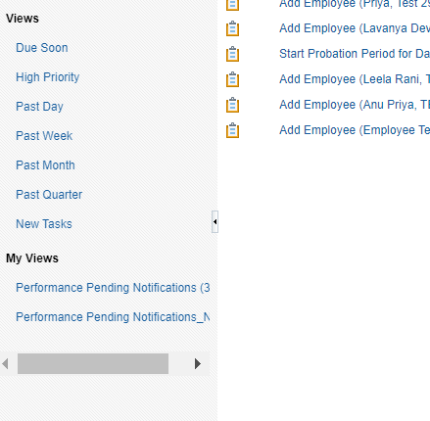Click the scrollbar right arrow in views pane
This screenshot has height=421, width=430.
198,363
